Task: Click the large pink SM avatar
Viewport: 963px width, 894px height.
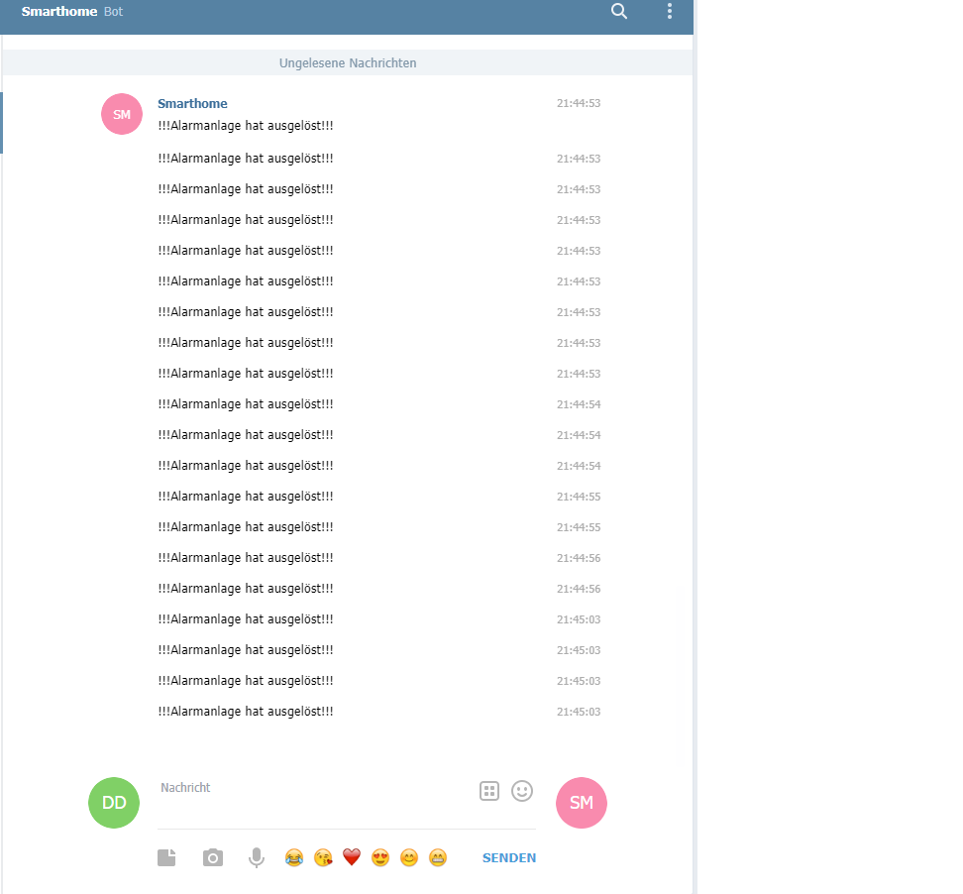Action: click(581, 803)
